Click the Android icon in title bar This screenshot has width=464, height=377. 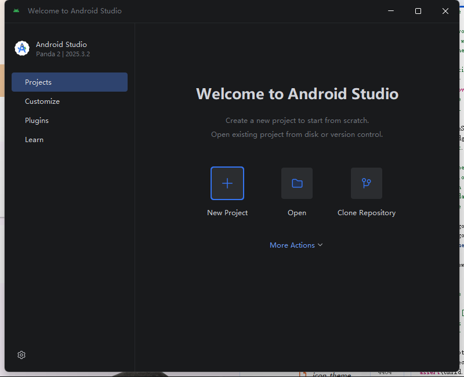click(x=16, y=10)
